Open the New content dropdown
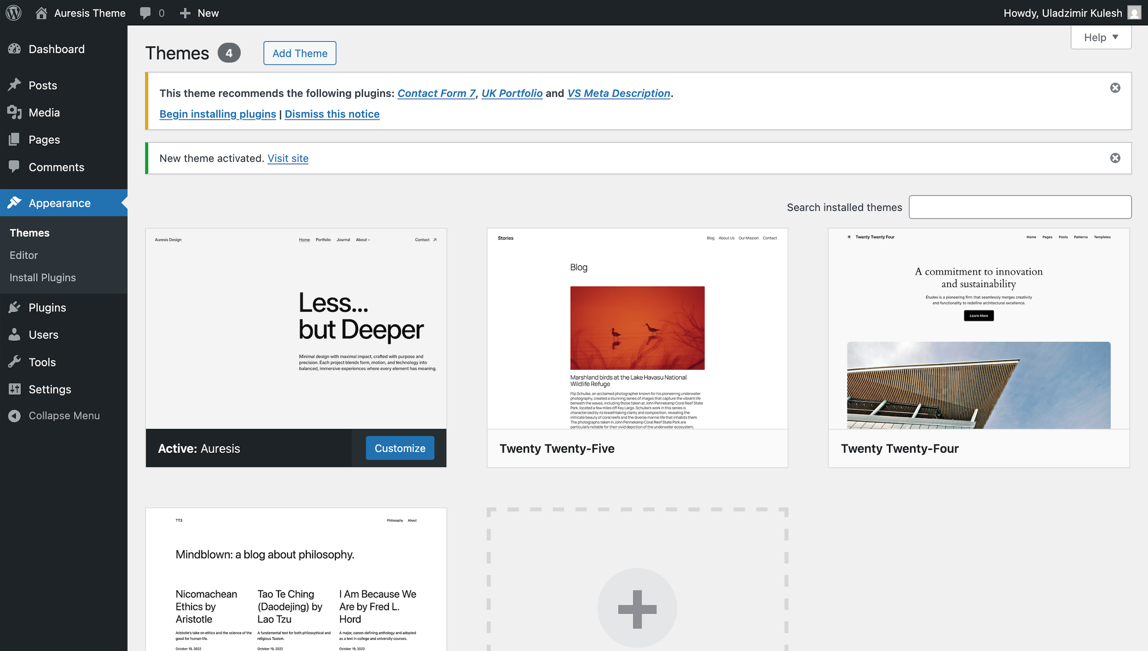 [199, 13]
